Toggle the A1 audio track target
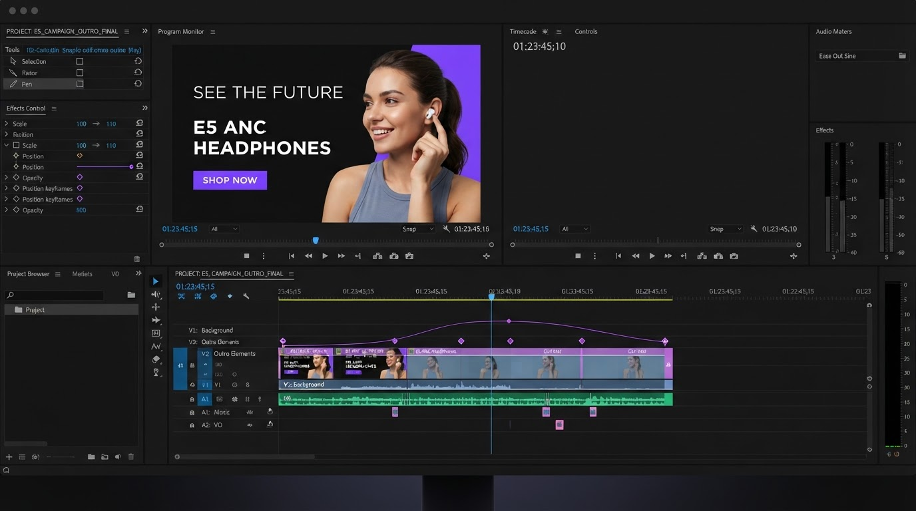The width and height of the screenshot is (916, 511). point(205,399)
